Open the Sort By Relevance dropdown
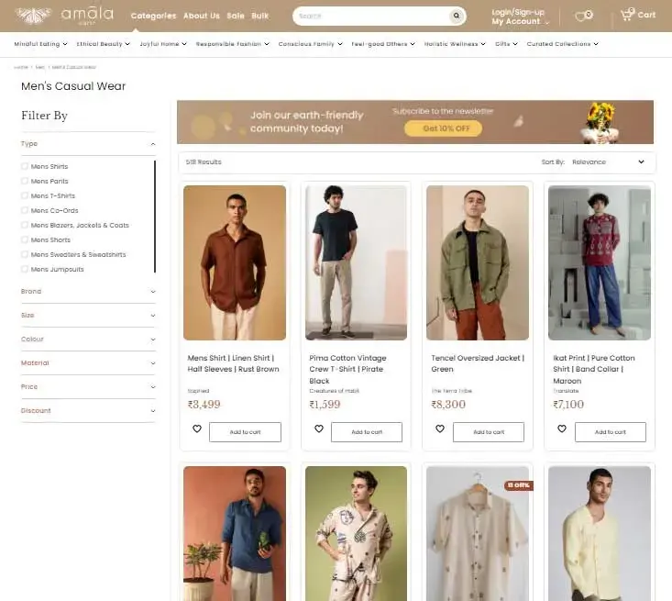 click(x=608, y=162)
